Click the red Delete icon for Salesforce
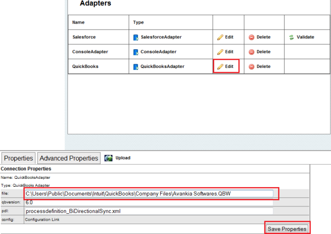 point(251,37)
